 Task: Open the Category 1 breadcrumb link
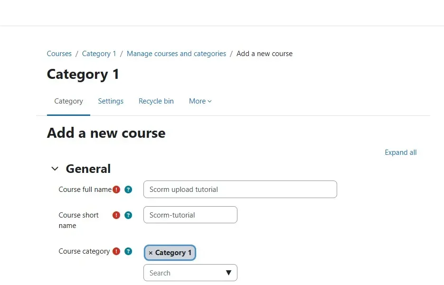click(x=99, y=54)
